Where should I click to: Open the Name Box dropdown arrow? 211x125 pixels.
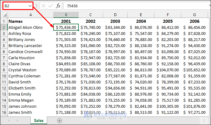[30, 6]
